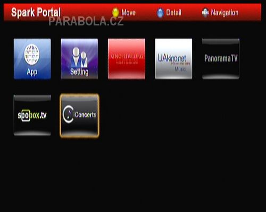Click the blue Detail button circle
266x212 pixels.
[x=160, y=13]
